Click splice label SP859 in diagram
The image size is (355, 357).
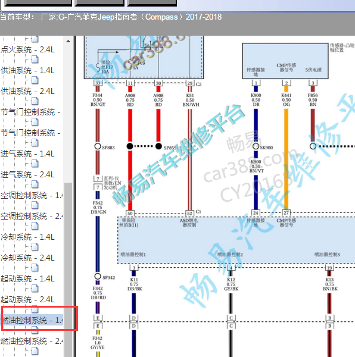point(170,148)
